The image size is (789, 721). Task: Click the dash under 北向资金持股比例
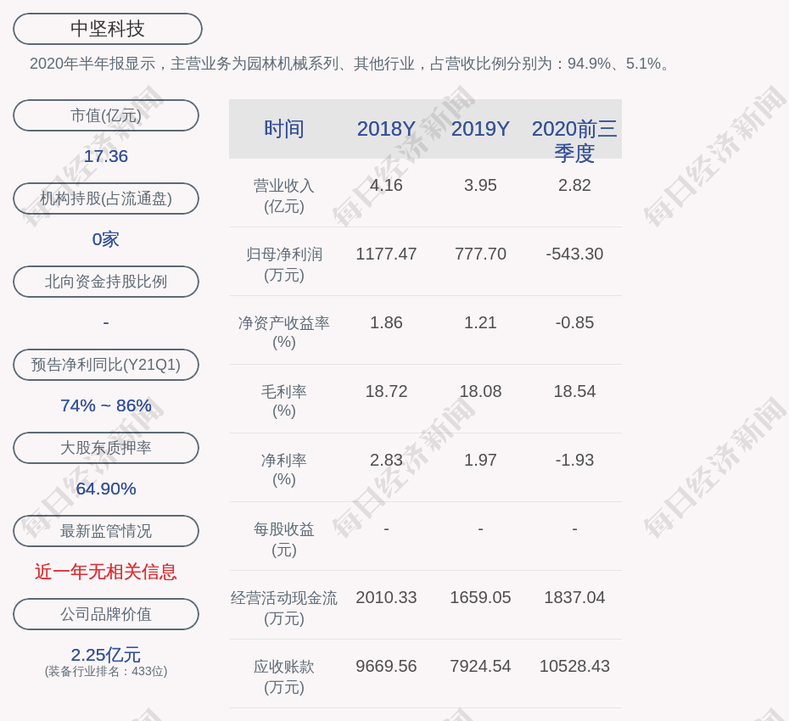point(106,322)
